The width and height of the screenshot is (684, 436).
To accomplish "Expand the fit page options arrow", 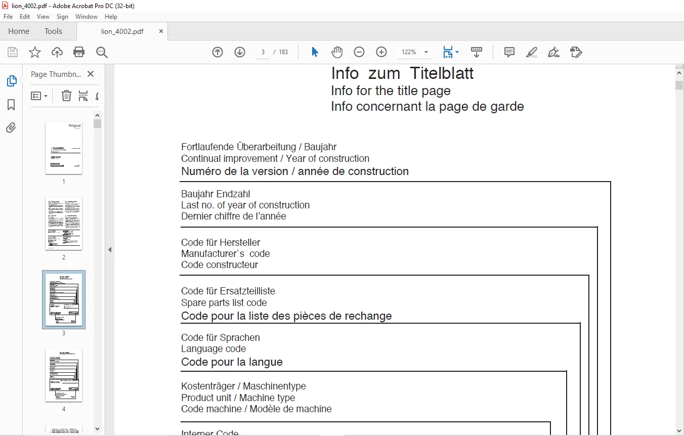I will (457, 52).
